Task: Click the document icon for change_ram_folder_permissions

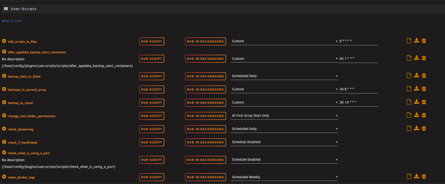Action: coord(409,115)
